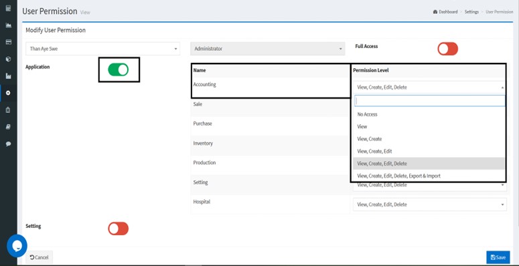Open the book icon in sidebar
This screenshot has height=266, width=519.
[x=9, y=127]
